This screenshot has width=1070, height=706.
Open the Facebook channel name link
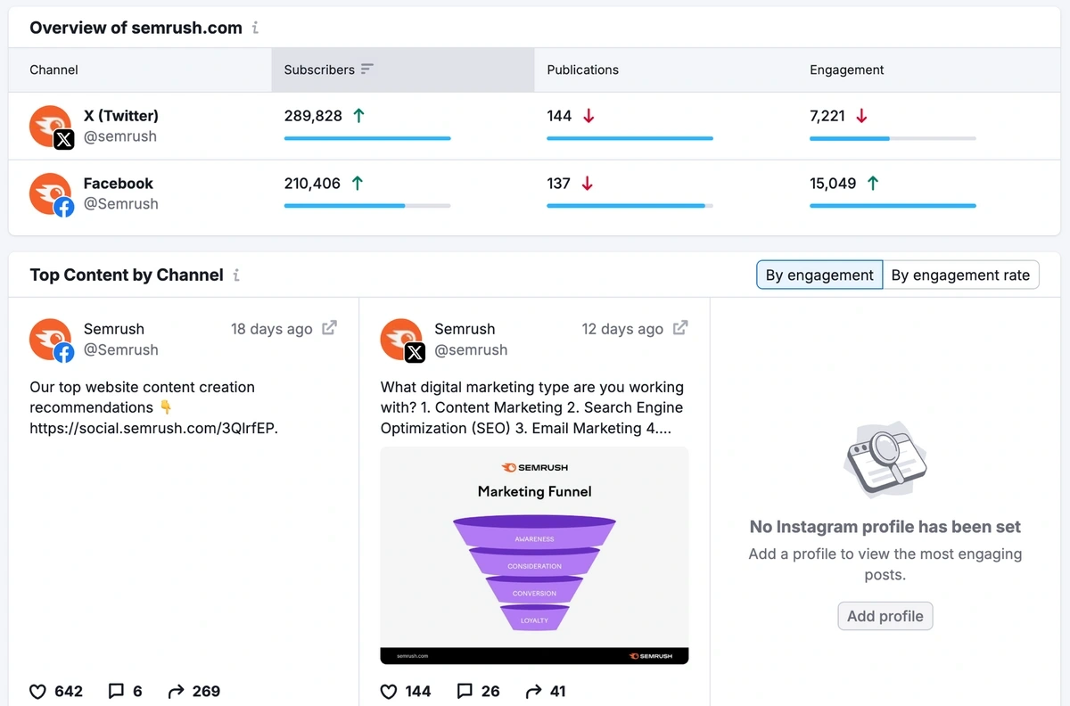click(x=119, y=184)
